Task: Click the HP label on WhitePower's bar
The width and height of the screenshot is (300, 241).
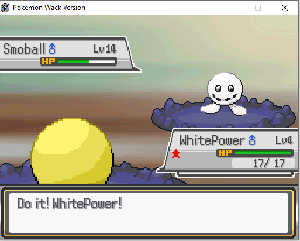Action: click(x=225, y=153)
